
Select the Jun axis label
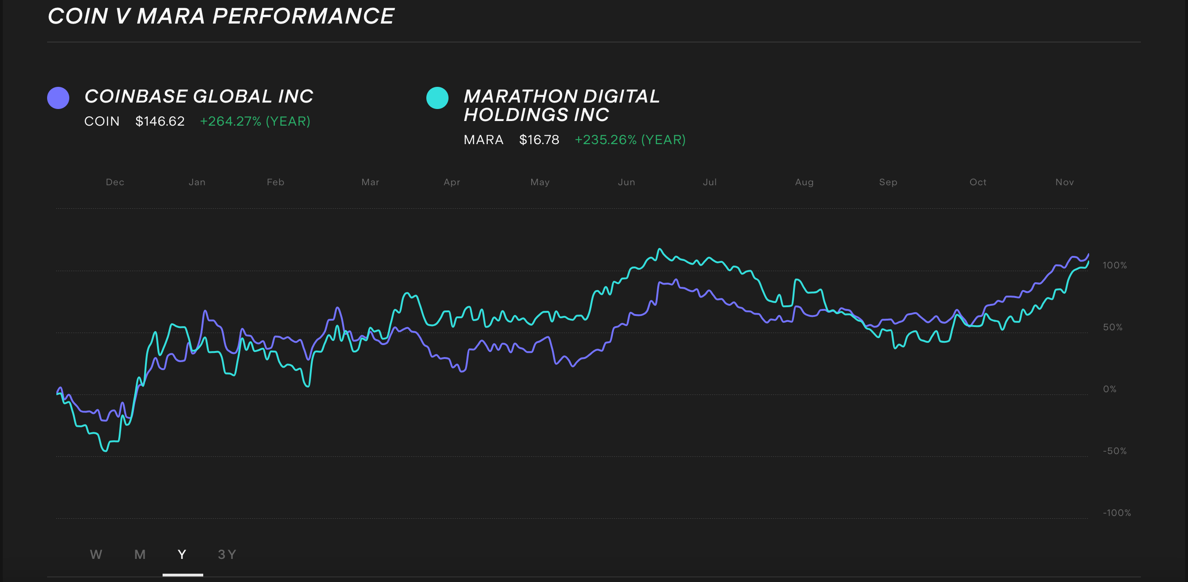click(626, 182)
